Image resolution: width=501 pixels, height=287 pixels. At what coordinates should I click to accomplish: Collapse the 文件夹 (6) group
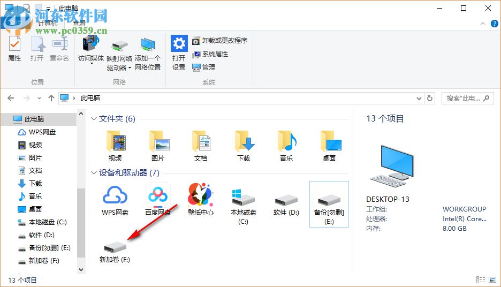(94, 119)
